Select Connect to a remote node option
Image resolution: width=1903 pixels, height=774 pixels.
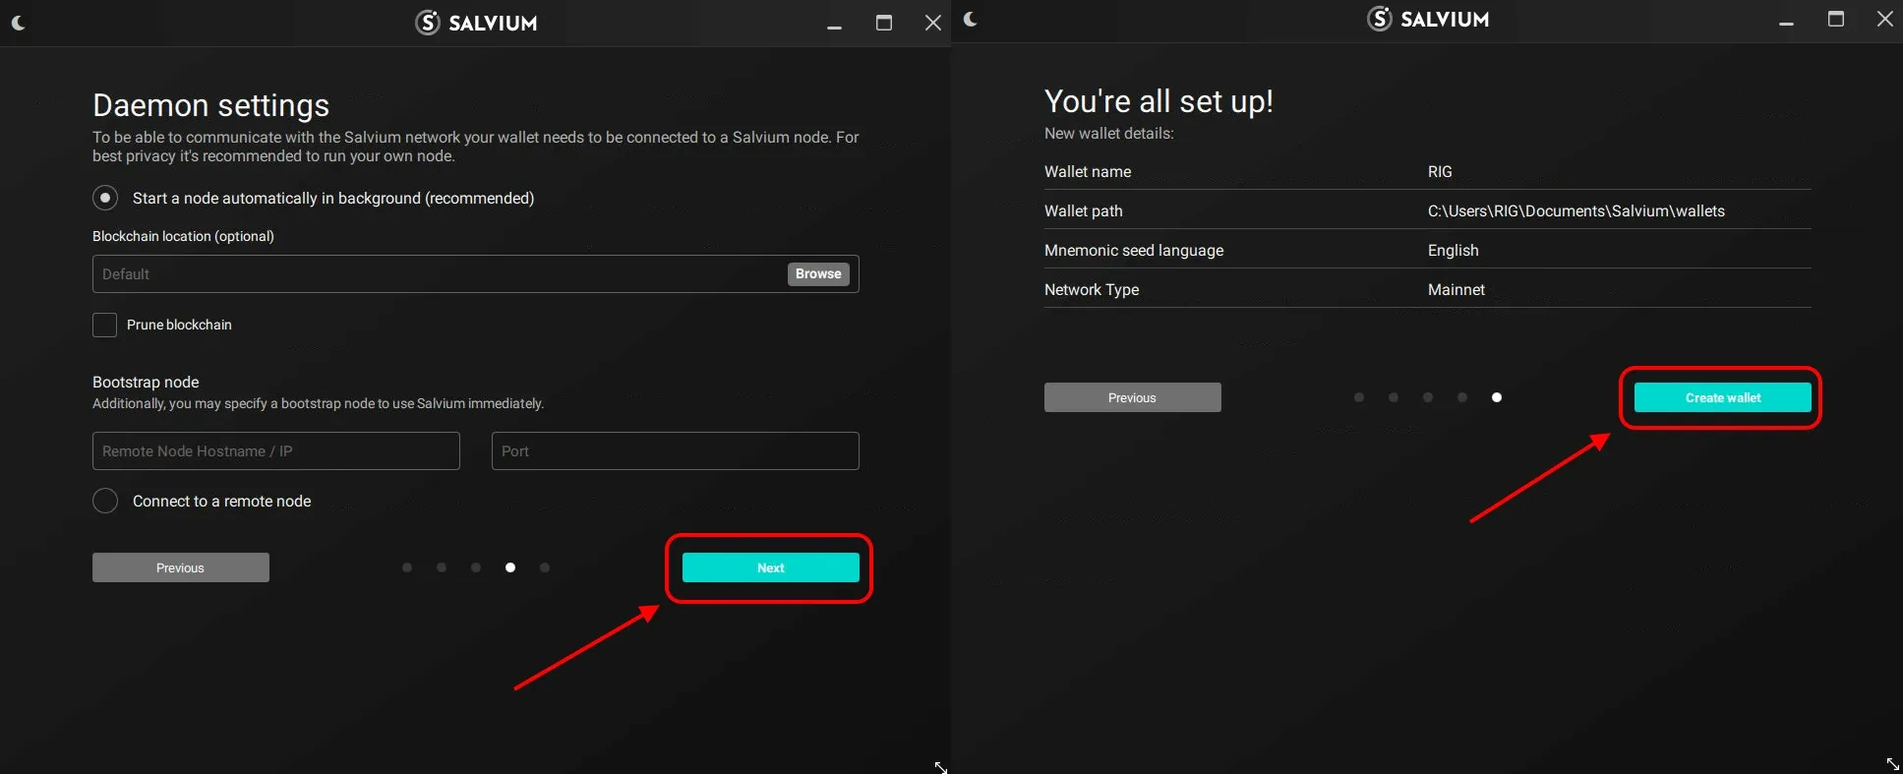coord(105,501)
